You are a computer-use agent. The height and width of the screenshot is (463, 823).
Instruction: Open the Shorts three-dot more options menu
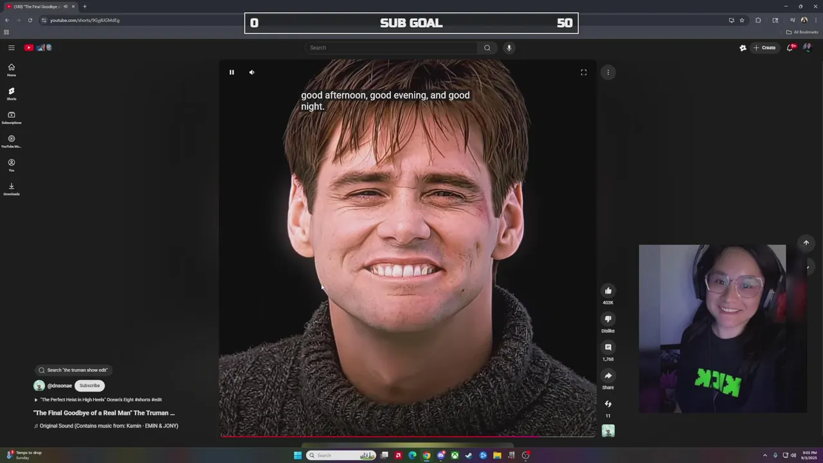point(608,72)
